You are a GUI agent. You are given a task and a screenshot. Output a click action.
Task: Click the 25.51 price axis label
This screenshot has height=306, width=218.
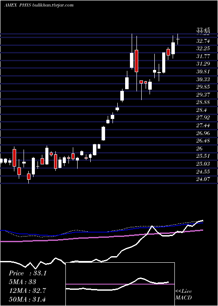203,156
